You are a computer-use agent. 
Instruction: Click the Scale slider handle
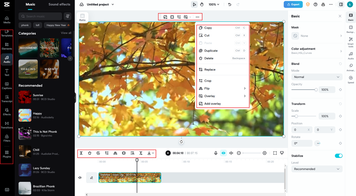point(296,116)
